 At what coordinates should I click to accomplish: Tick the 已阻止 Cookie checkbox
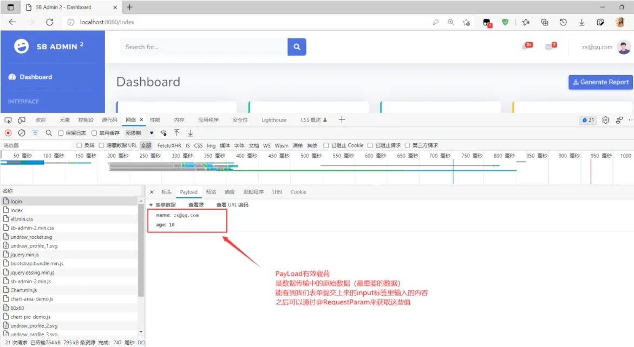tap(326, 145)
